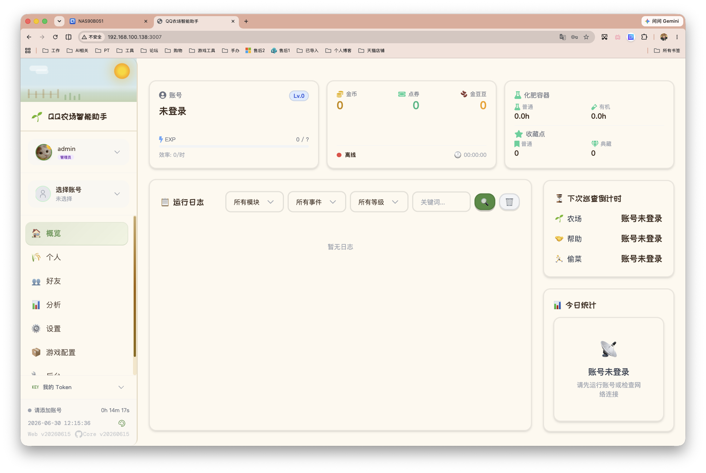Click the Lv.0 level badge
Viewport: 706px width, 473px height.
coord(299,96)
